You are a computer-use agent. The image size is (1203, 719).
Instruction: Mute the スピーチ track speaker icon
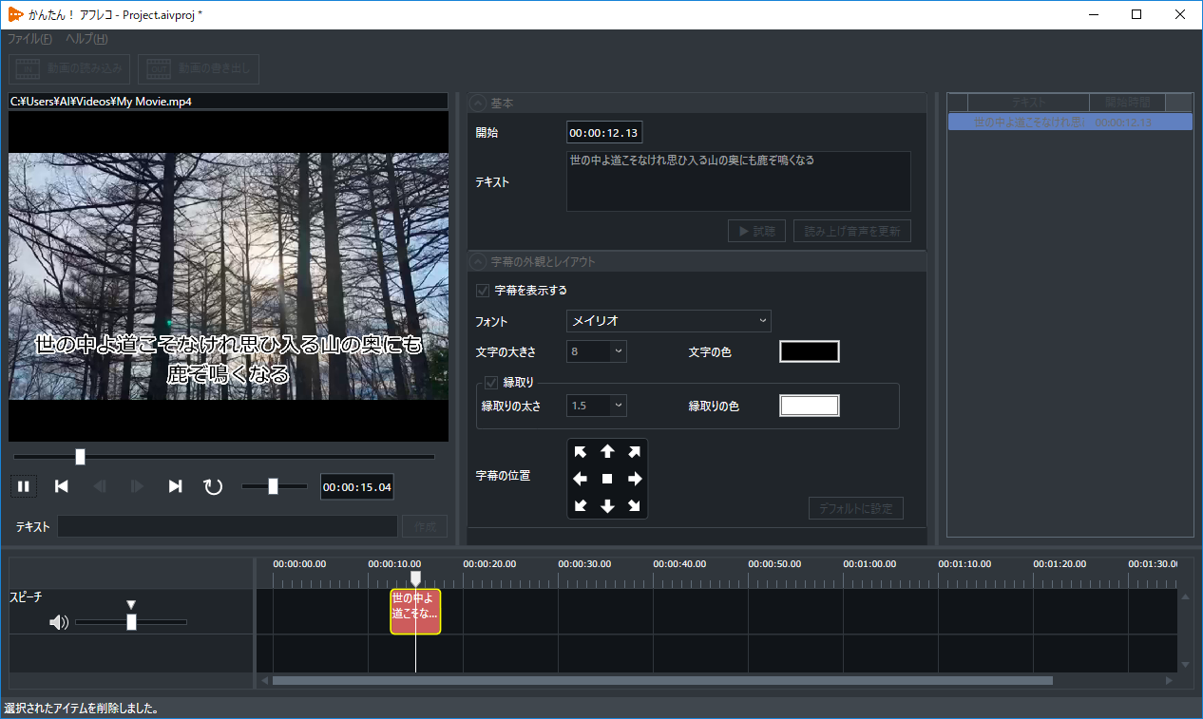pyautogui.click(x=59, y=622)
